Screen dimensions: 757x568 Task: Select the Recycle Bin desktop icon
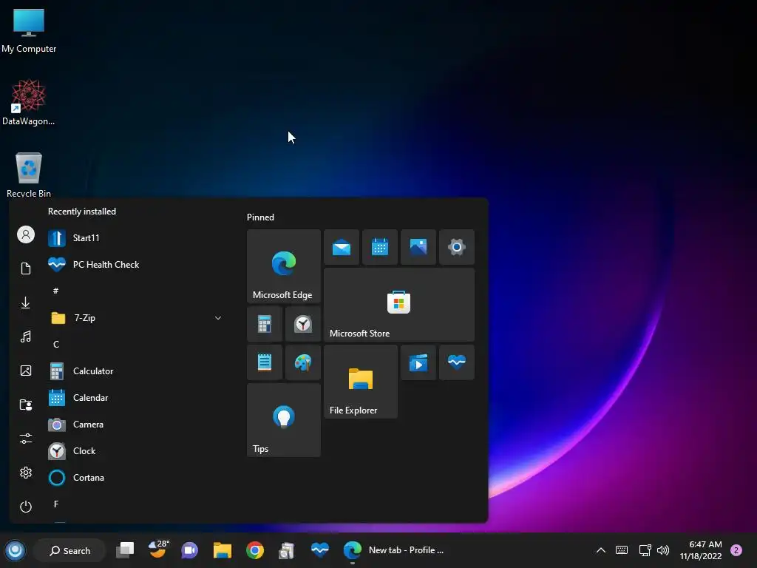click(x=29, y=175)
